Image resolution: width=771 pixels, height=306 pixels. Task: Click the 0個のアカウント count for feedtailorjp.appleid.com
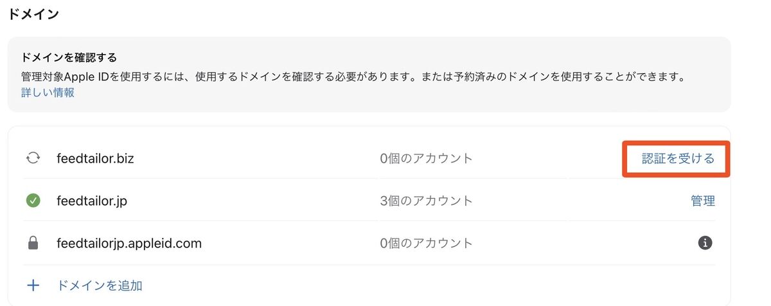(x=426, y=244)
